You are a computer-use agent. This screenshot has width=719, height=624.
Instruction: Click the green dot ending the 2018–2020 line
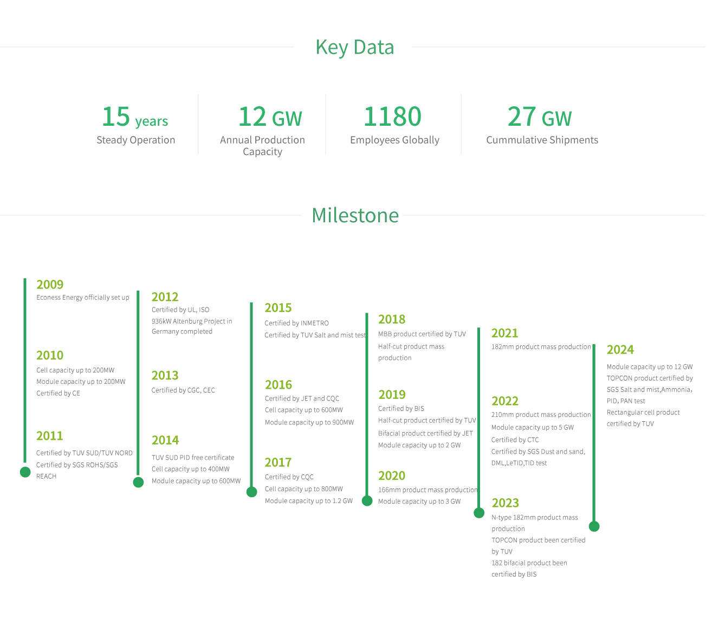tap(367, 500)
